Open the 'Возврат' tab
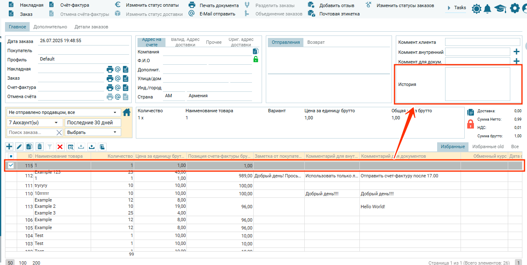This screenshot has width=527, height=265. coord(316,42)
